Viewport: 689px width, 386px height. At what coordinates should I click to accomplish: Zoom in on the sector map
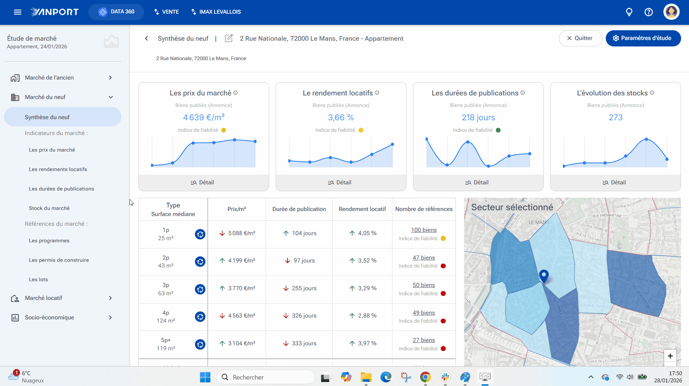tap(670, 356)
